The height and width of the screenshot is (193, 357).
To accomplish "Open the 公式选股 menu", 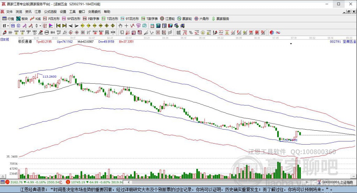I will (x=50, y=11).
